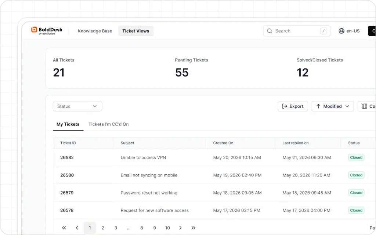Click the slash shortcut hint in search
Image resolution: width=376 pixels, height=235 pixels.
coord(323,31)
